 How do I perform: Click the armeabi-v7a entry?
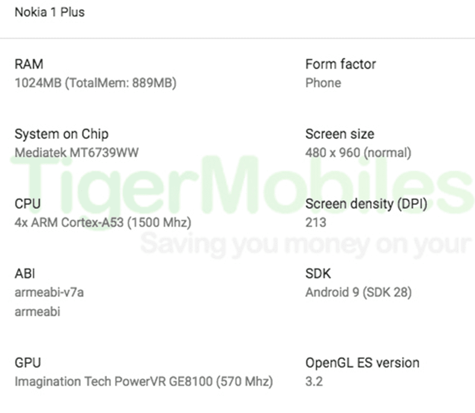coord(49,293)
